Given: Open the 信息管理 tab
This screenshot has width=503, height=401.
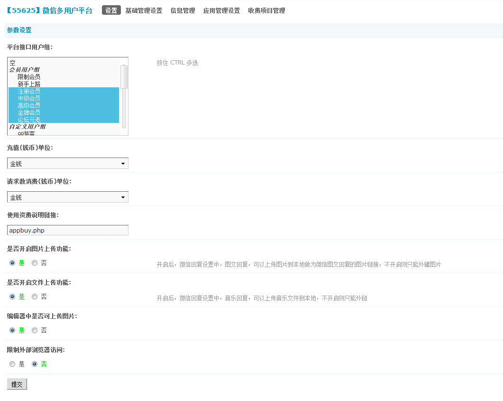Looking at the screenshot, I should tap(183, 10).
